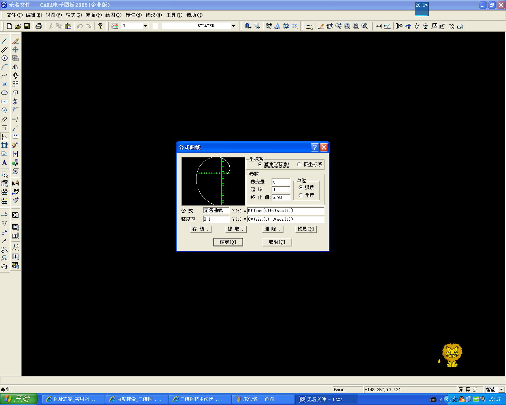Viewport: 506px width, 405px height.
Task: Switch to 百度搜索 taskbar window
Action: pos(136,399)
